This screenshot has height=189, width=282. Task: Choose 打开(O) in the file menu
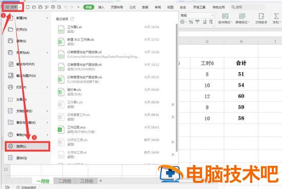coord(27,30)
